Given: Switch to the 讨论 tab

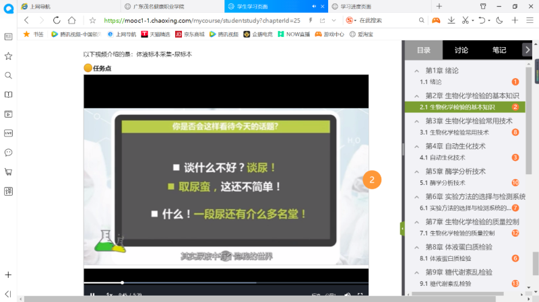Looking at the screenshot, I should coord(461,50).
